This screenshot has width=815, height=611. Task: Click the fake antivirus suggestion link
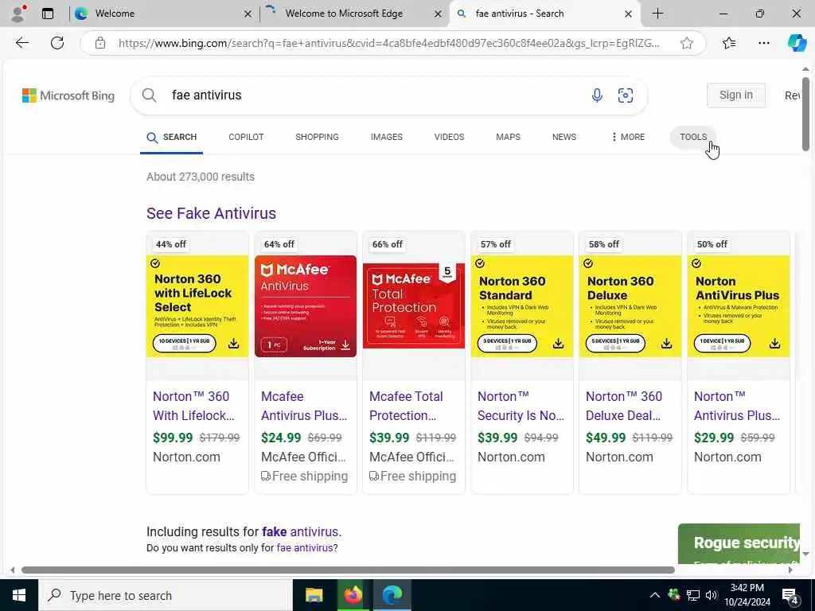tap(300, 532)
